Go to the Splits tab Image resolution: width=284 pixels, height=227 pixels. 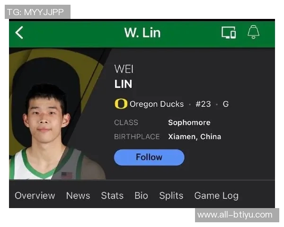coord(171,196)
